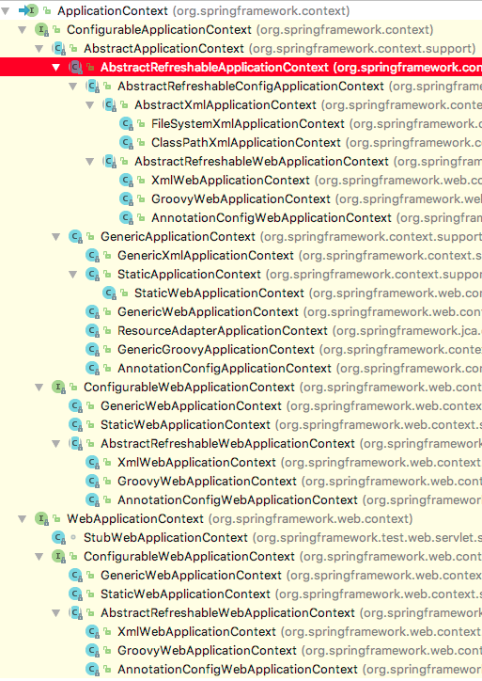Select the 'GenericGroovyApplicationContext' row text
Image resolution: width=482 pixels, height=681 pixels.
click(216, 350)
